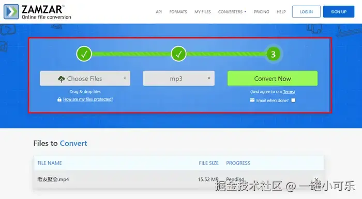
Task: Click the PROGRESS column header
Action: 238,163
